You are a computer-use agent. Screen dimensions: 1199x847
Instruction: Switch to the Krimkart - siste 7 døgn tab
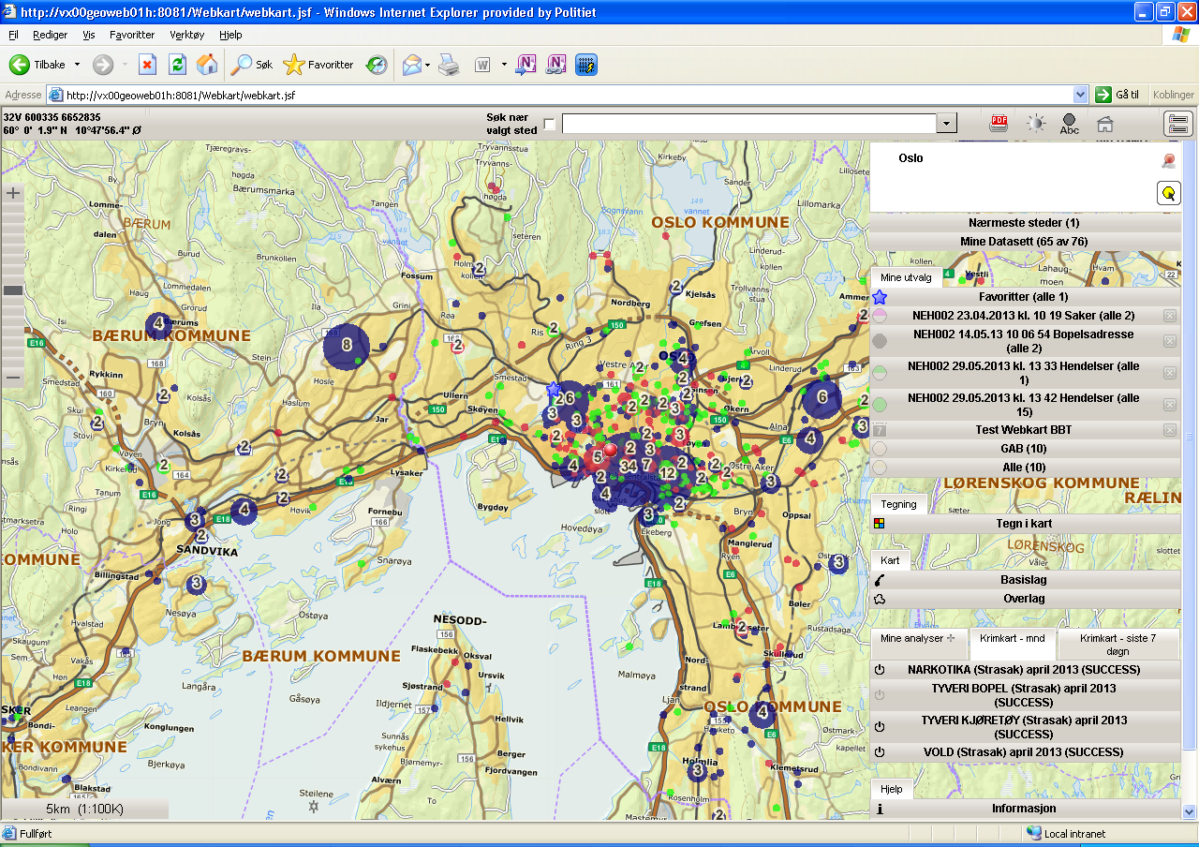click(x=1118, y=644)
